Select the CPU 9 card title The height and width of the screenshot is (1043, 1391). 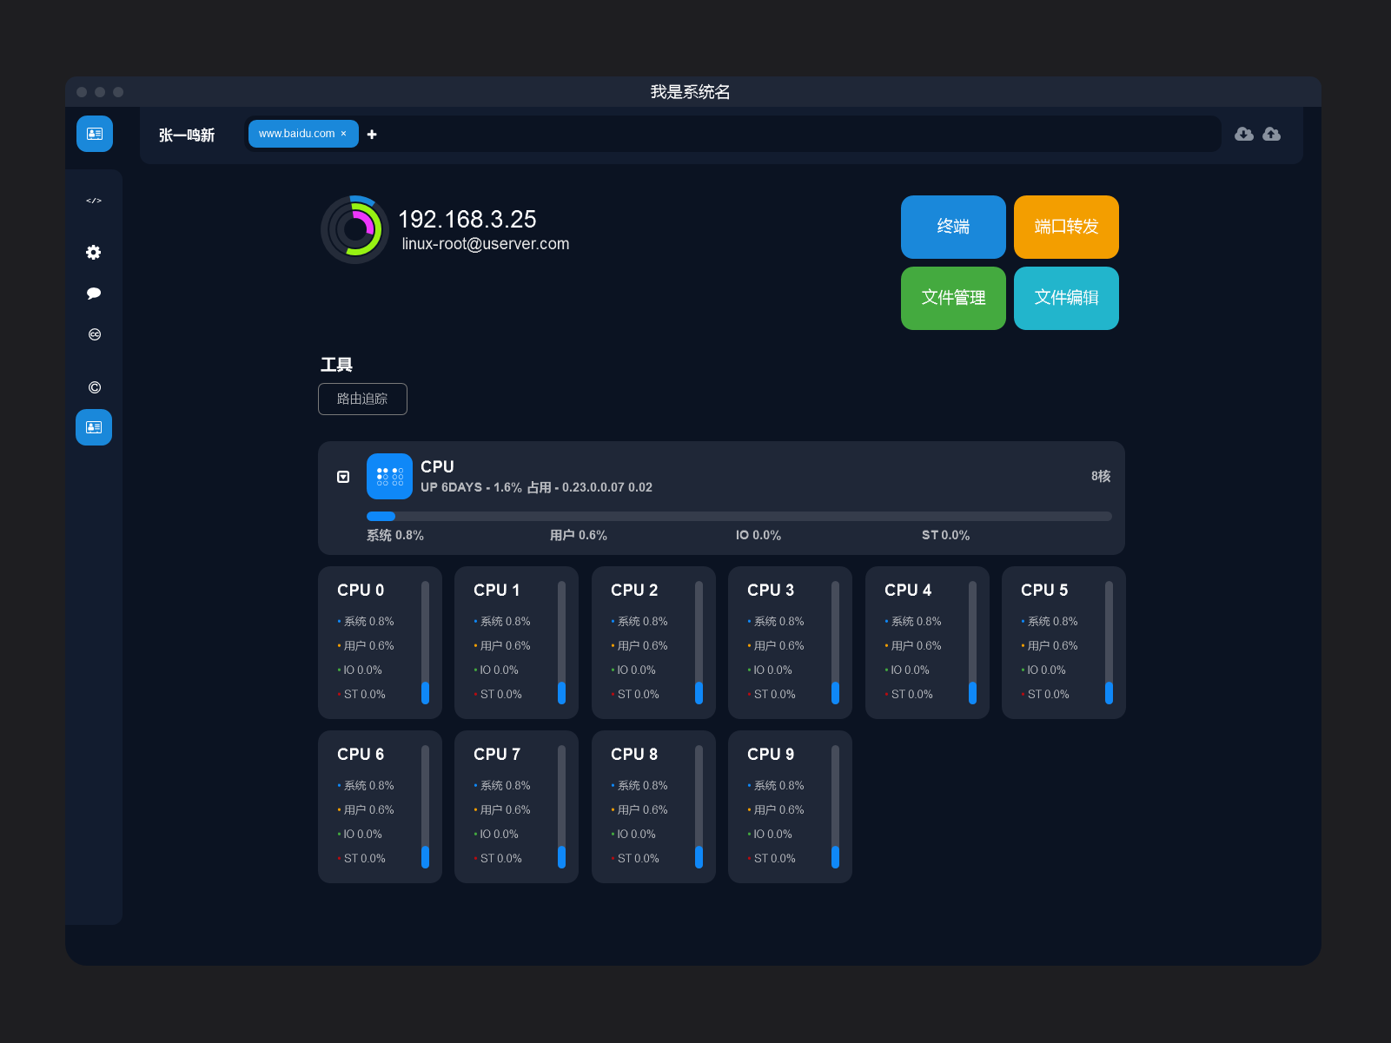(771, 754)
